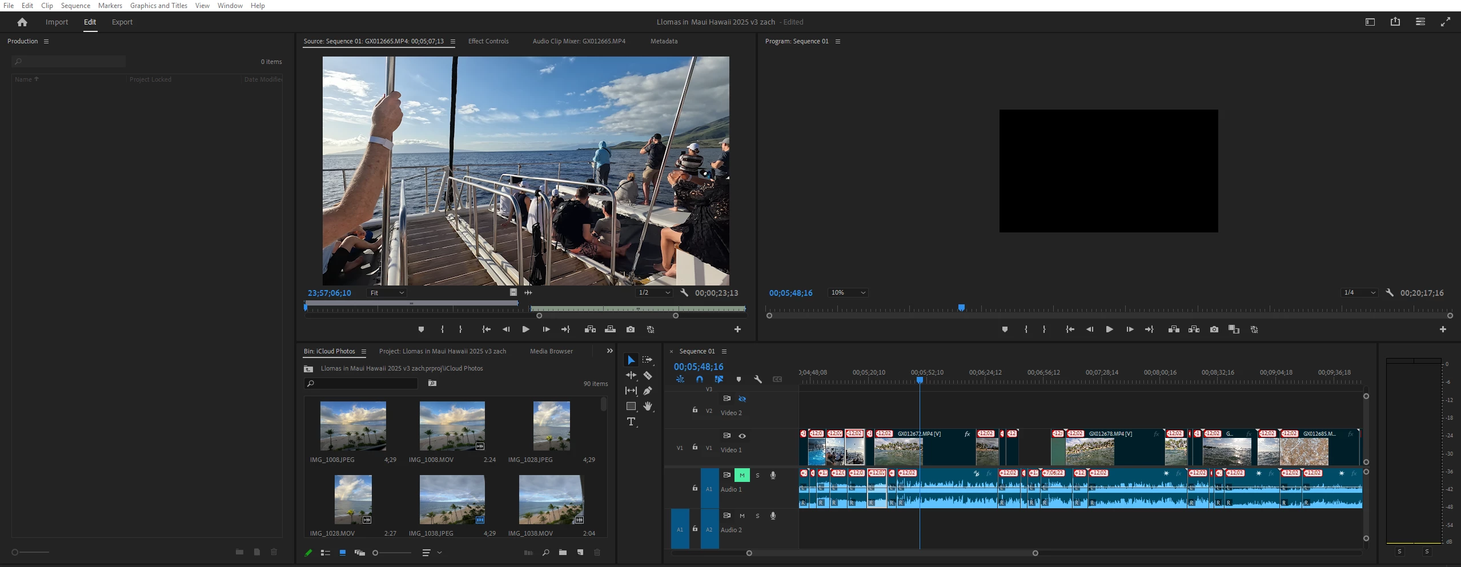Open Source monitor Fit zoom dropdown
This screenshot has width=1461, height=567.
coord(387,293)
